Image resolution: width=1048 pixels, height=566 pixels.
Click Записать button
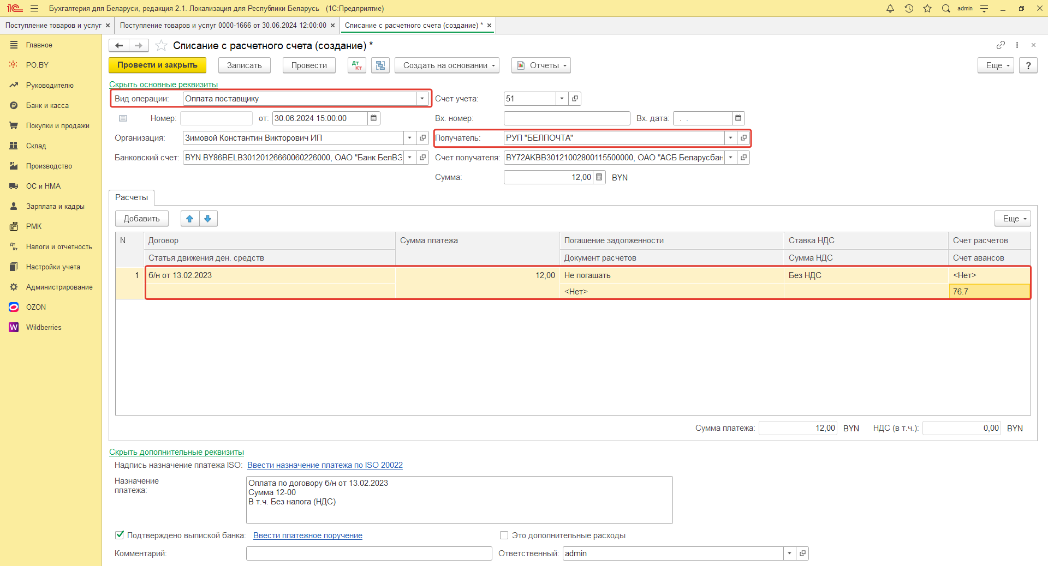click(x=245, y=65)
